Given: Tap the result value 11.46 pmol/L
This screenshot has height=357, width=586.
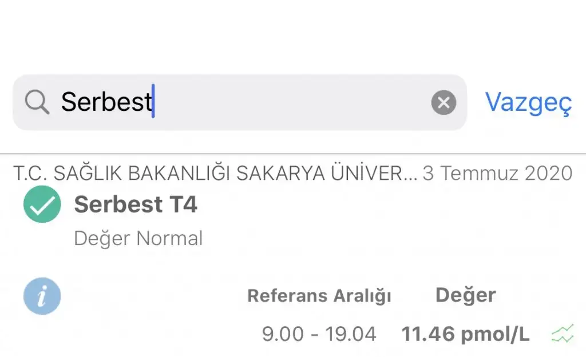Looking at the screenshot, I should [465, 334].
